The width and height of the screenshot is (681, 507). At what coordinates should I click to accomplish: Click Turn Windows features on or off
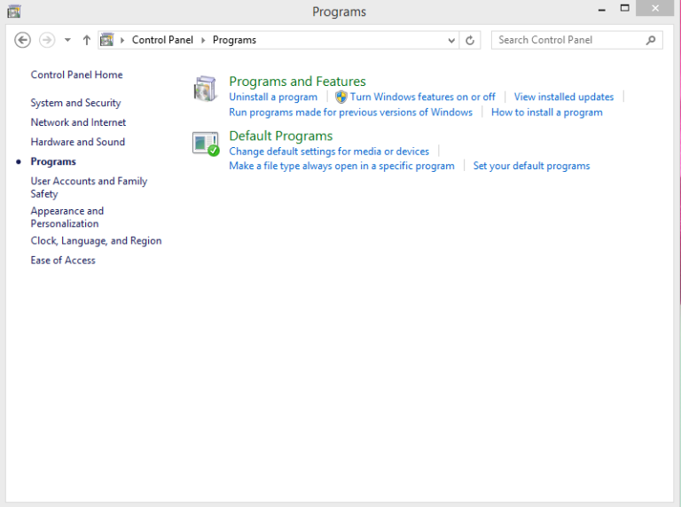tap(422, 97)
